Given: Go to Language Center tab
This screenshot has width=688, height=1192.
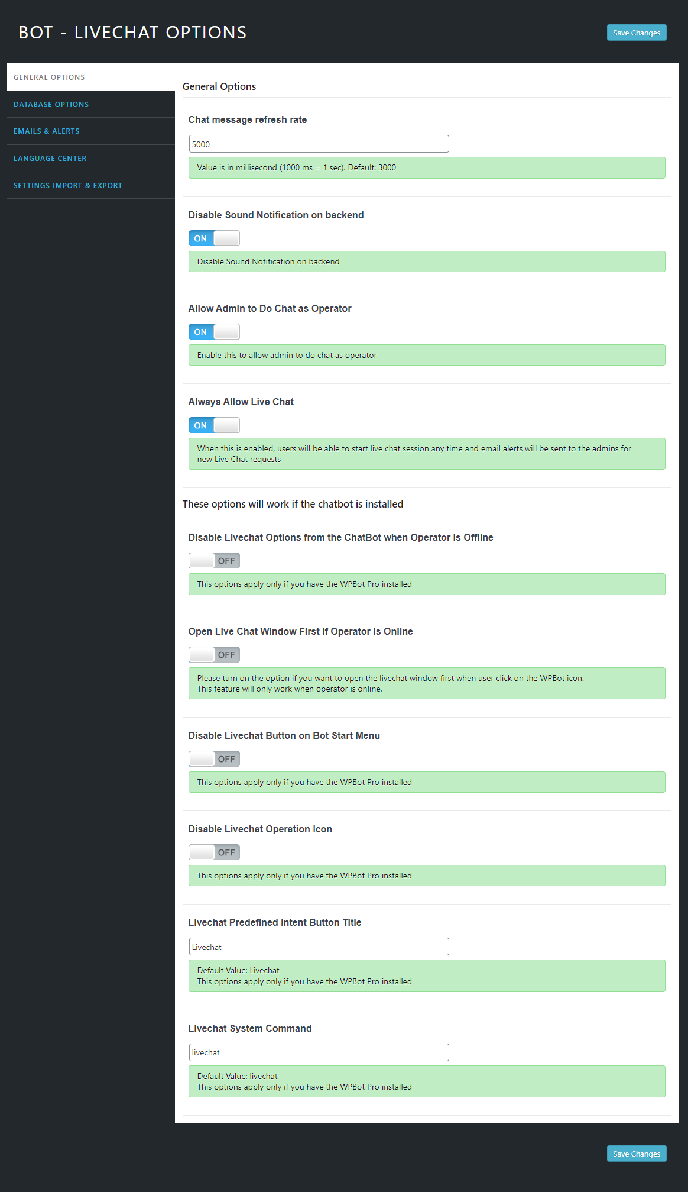Looking at the screenshot, I should [90, 159].
